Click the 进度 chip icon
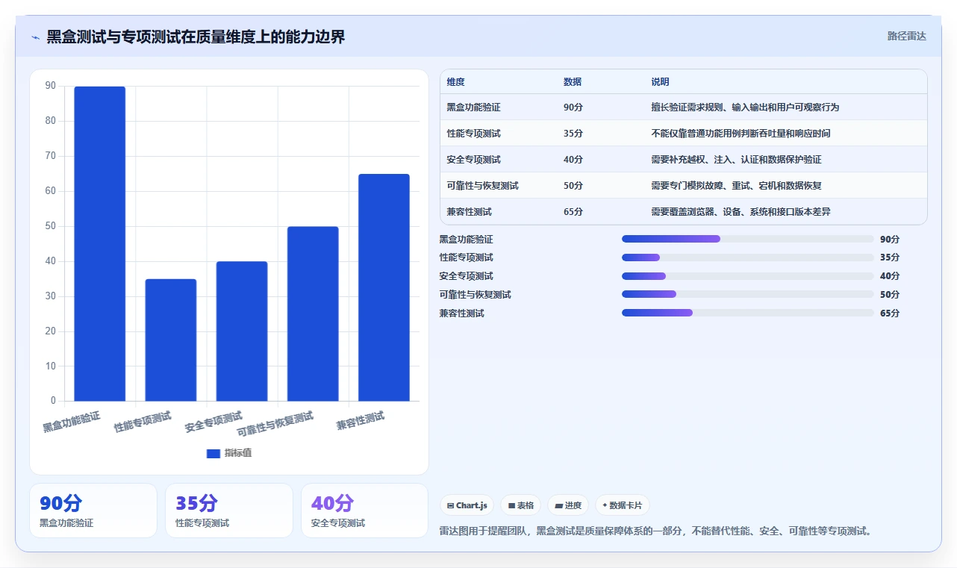Viewport: 957px width, 568px height. point(559,505)
